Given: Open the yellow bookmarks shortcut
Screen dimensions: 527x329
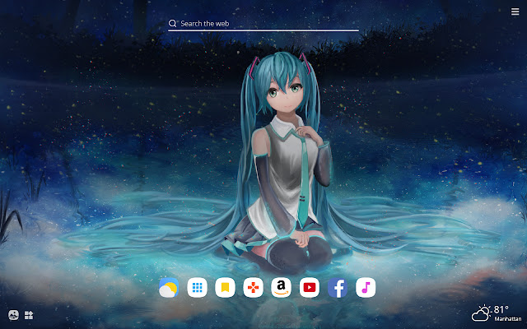Looking at the screenshot, I should point(225,288).
